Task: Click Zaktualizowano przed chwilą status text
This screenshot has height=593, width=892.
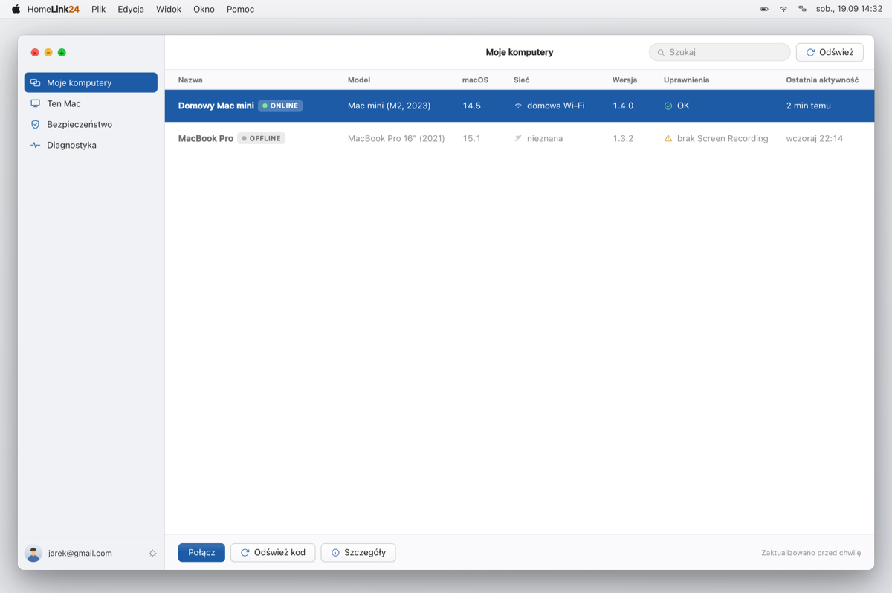Action: pos(811,553)
